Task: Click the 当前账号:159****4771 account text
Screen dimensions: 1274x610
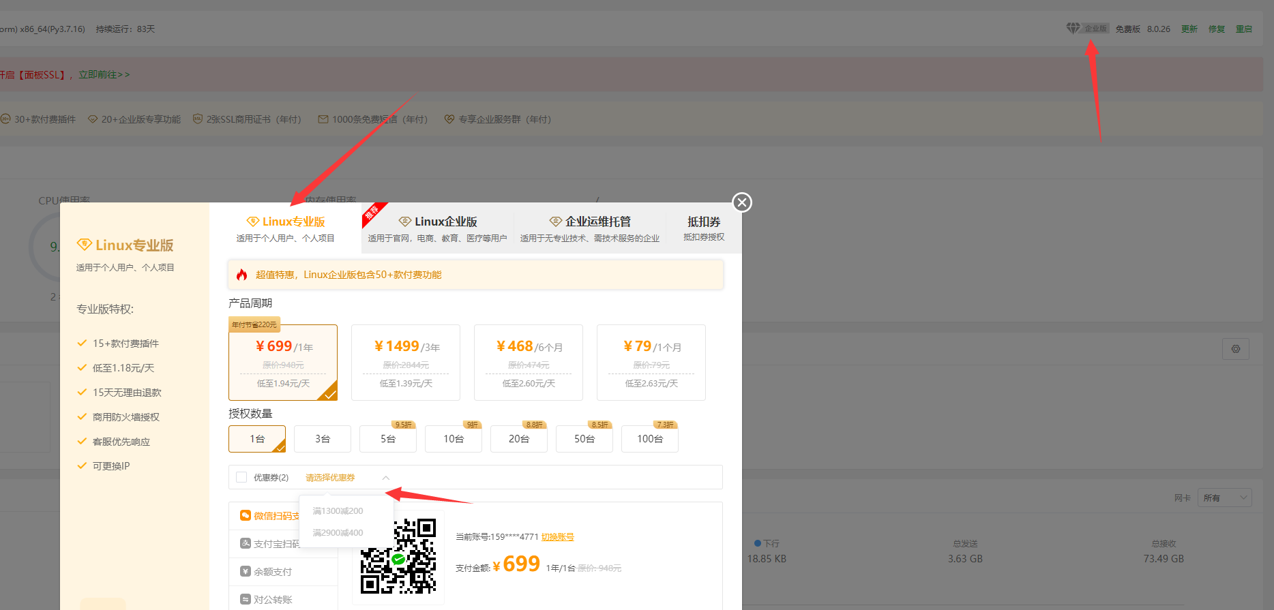Action: pos(497,537)
